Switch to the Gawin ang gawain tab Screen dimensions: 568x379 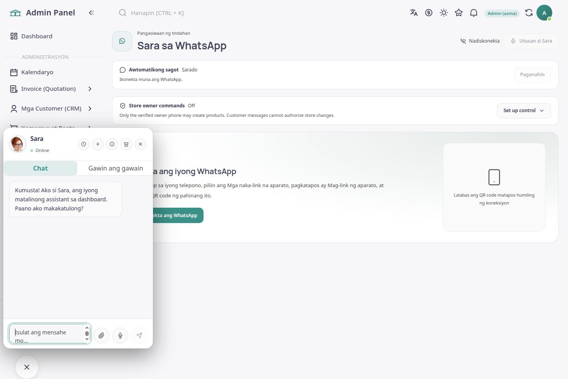pyautogui.click(x=116, y=168)
